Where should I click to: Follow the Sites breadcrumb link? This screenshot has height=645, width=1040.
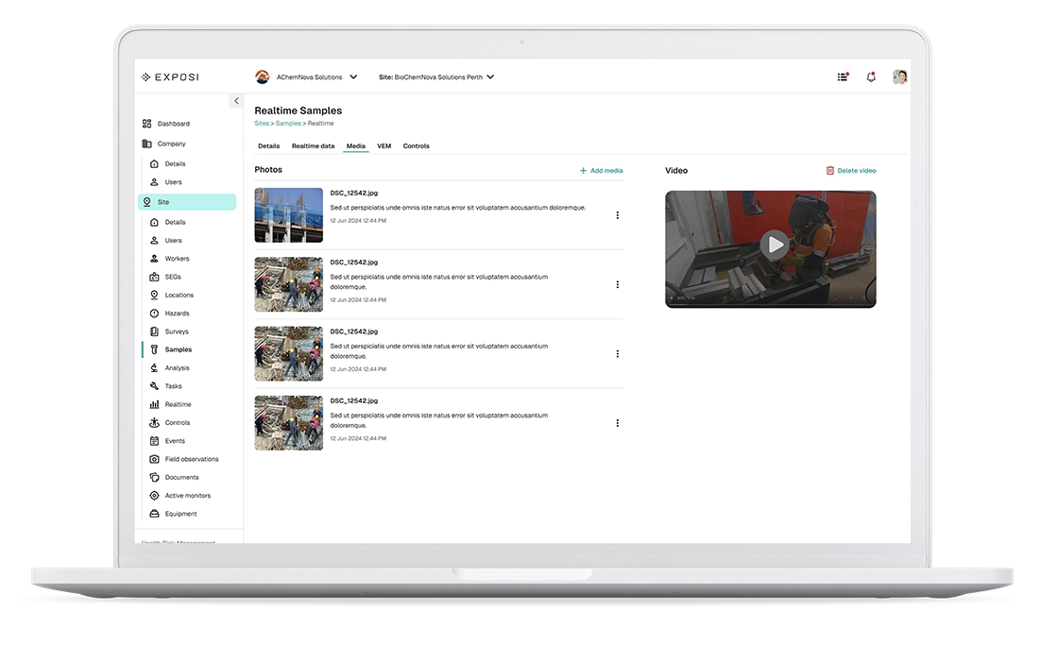click(x=262, y=124)
